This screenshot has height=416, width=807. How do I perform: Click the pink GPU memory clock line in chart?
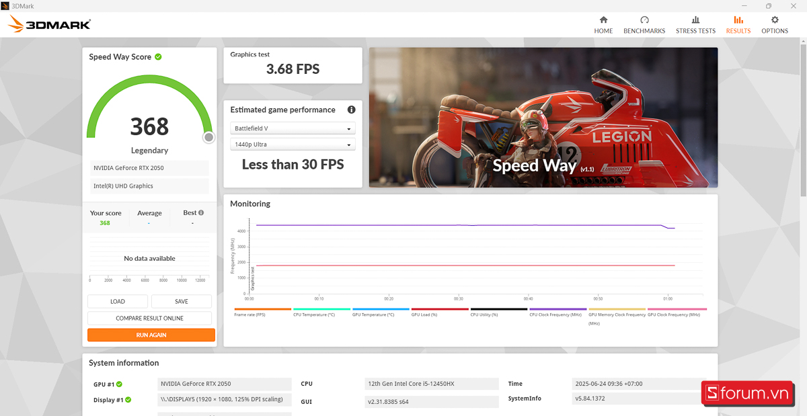point(464,265)
